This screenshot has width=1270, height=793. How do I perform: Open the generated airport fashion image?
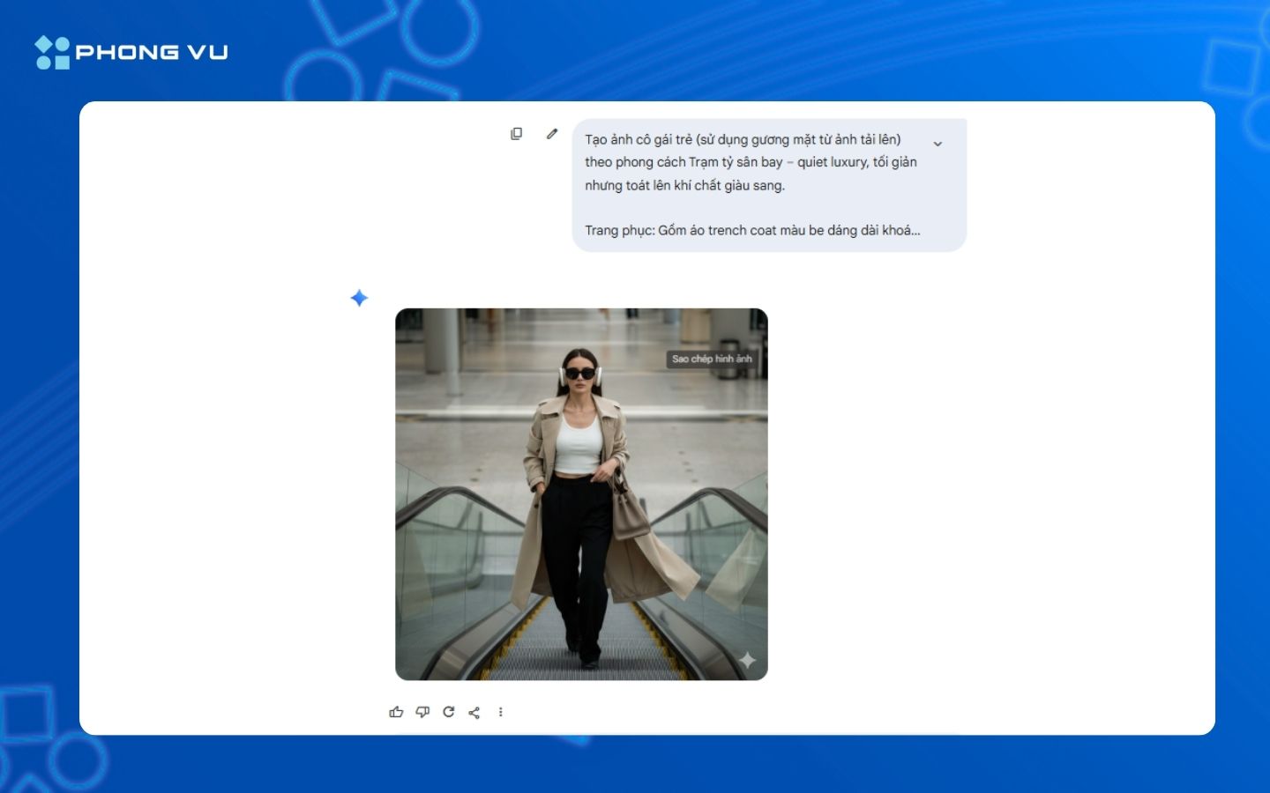click(581, 494)
